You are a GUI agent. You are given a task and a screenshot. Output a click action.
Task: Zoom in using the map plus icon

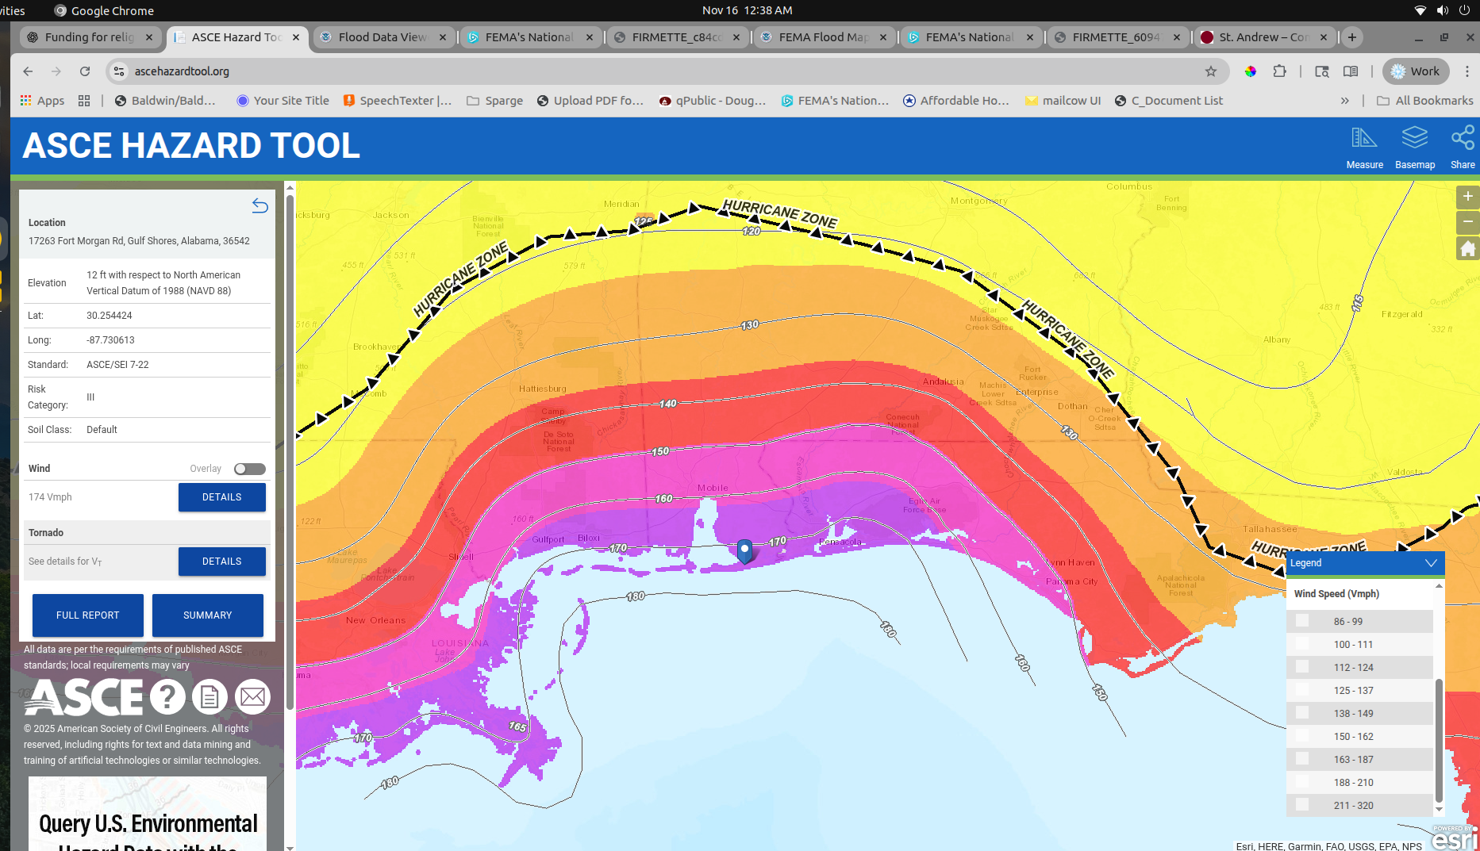pyautogui.click(x=1467, y=197)
